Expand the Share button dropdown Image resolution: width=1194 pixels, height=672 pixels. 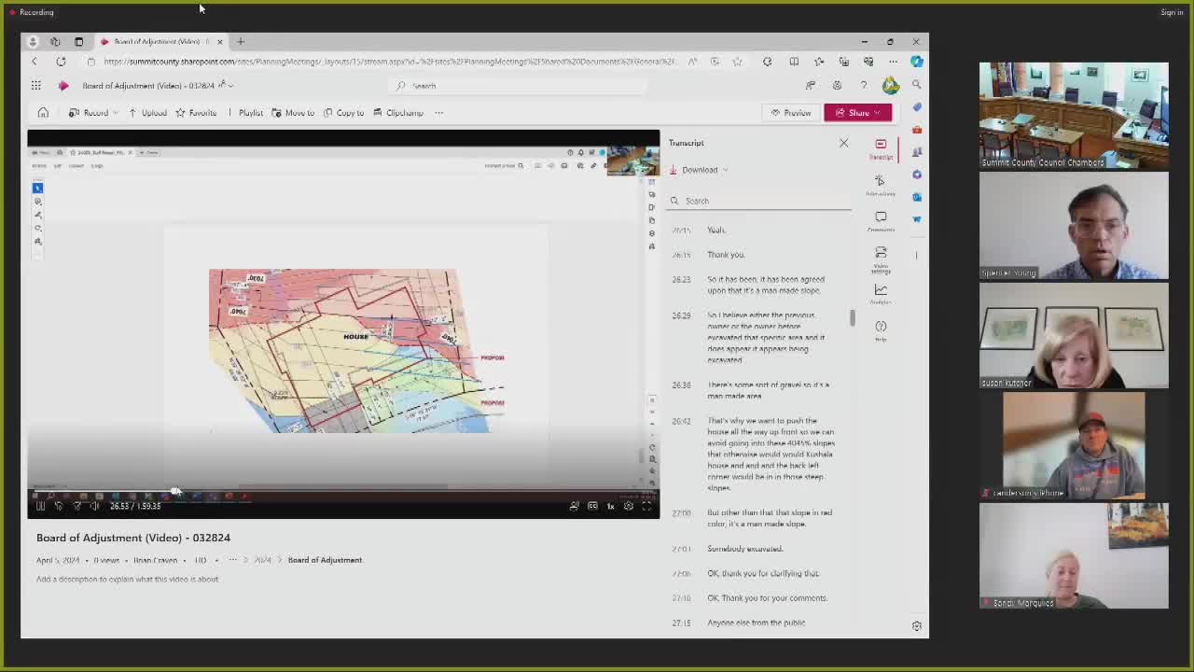pos(877,113)
